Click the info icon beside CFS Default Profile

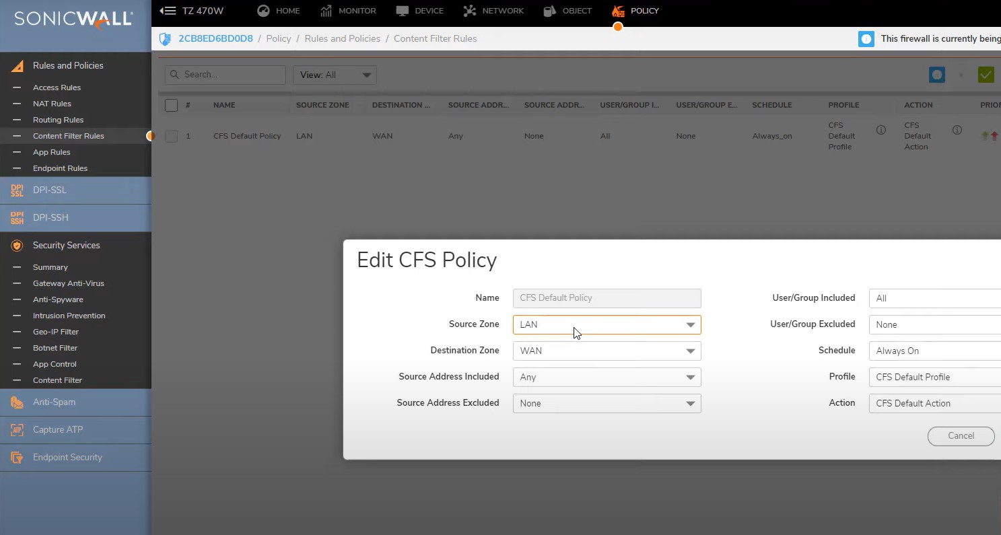pos(881,130)
